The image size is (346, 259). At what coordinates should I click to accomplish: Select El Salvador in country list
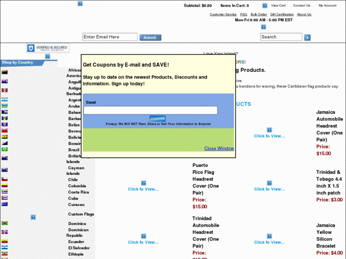(79, 248)
